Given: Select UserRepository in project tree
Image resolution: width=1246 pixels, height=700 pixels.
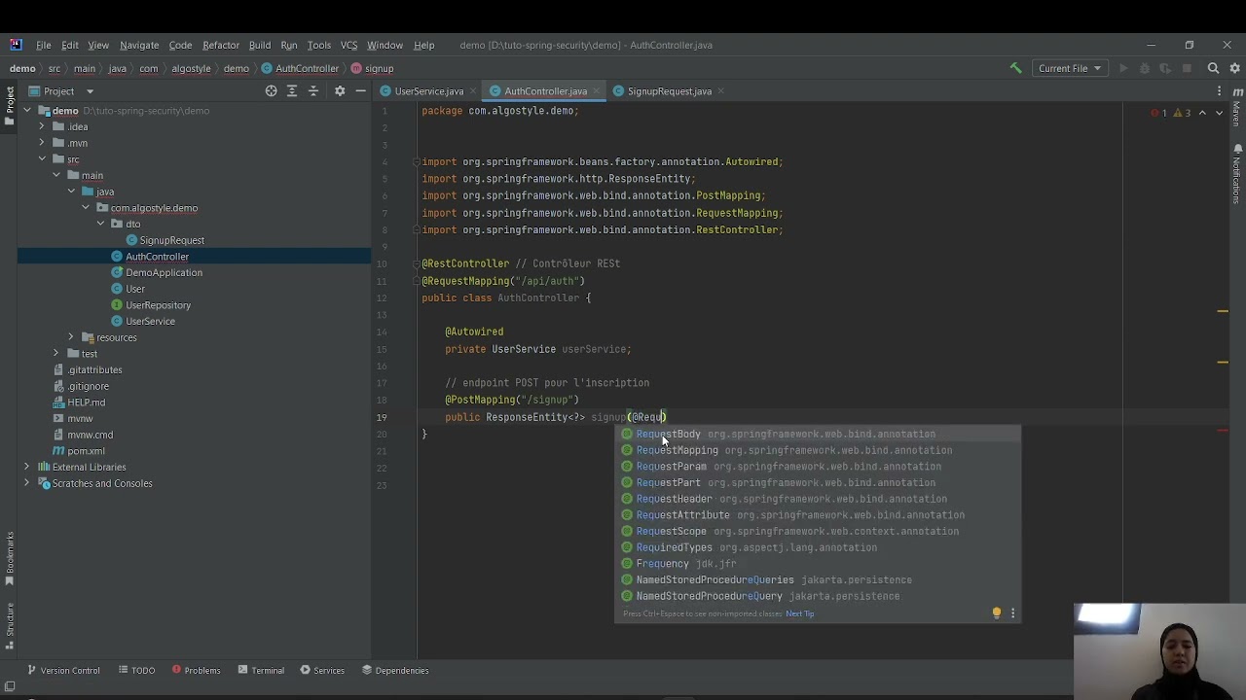Looking at the screenshot, I should point(158,305).
